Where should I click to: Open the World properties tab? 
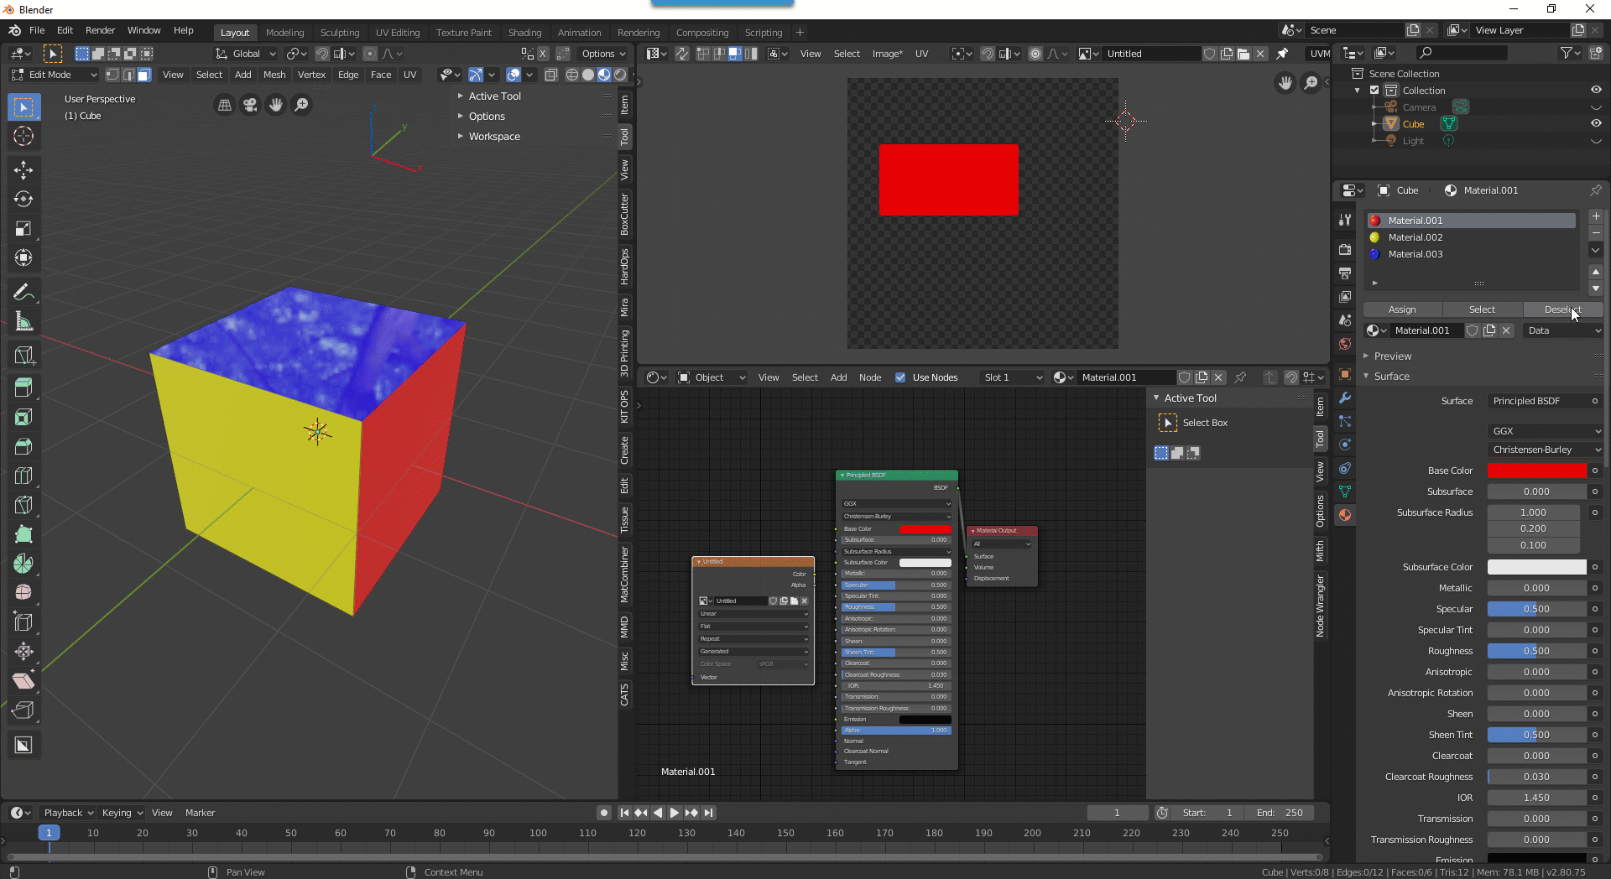pos(1345,344)
